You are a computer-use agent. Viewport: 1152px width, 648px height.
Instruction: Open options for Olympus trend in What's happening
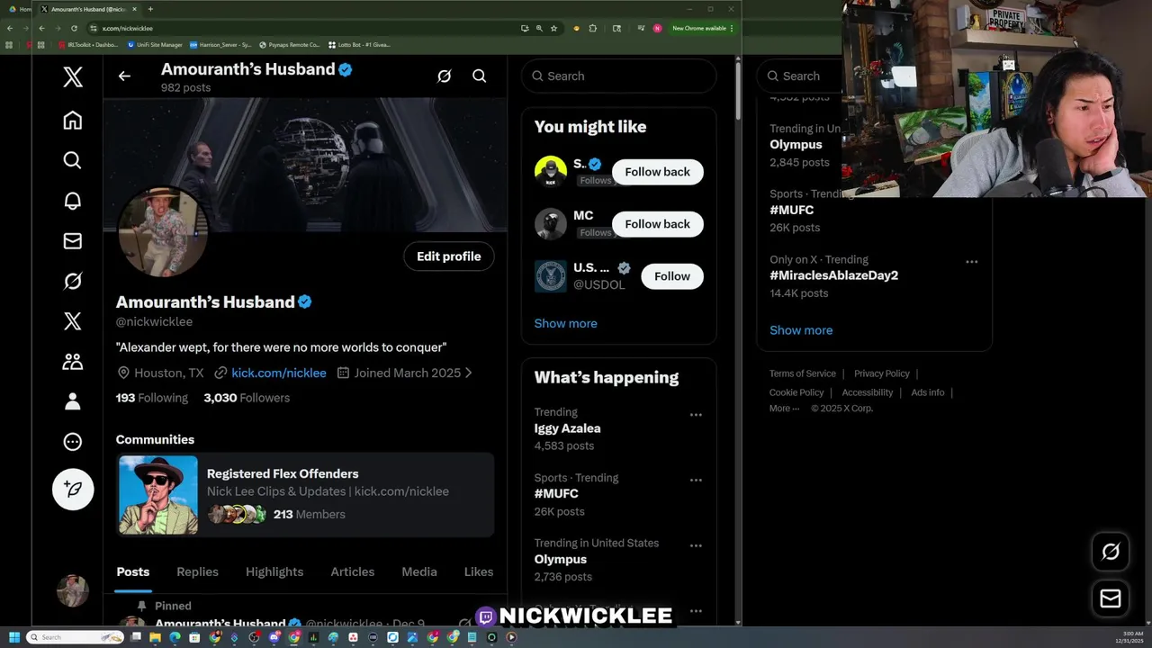696,545
